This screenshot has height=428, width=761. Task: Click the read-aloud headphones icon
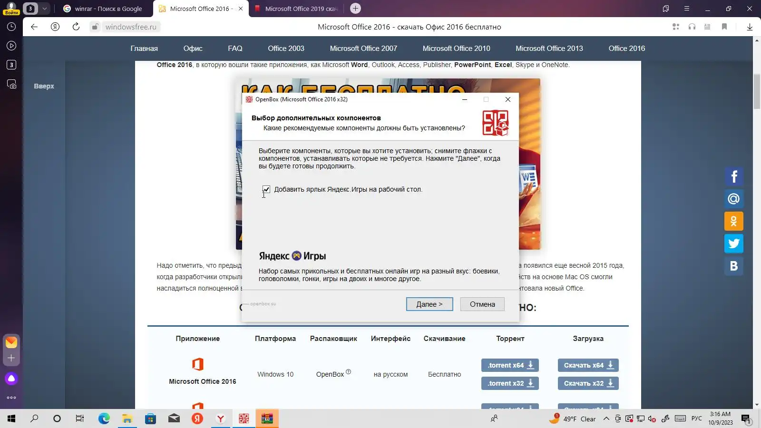coord(692,27)
